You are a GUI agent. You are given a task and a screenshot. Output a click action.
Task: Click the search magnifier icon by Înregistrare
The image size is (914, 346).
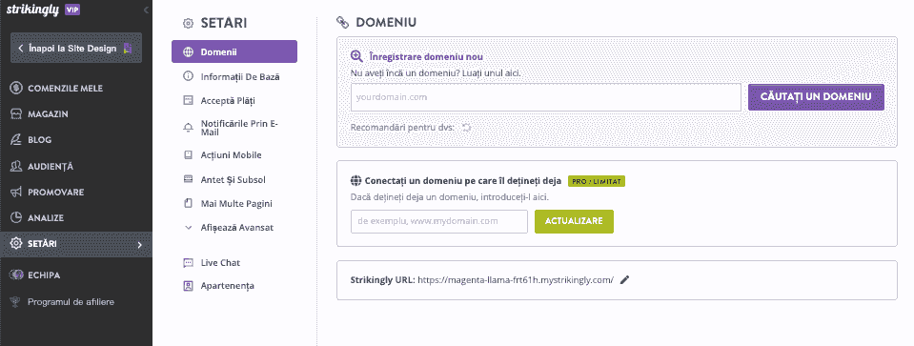tap(356, 56)
